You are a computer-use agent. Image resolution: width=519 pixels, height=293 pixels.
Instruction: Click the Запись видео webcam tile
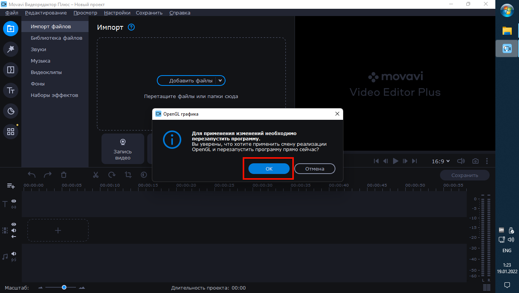[x=123, y=149]
